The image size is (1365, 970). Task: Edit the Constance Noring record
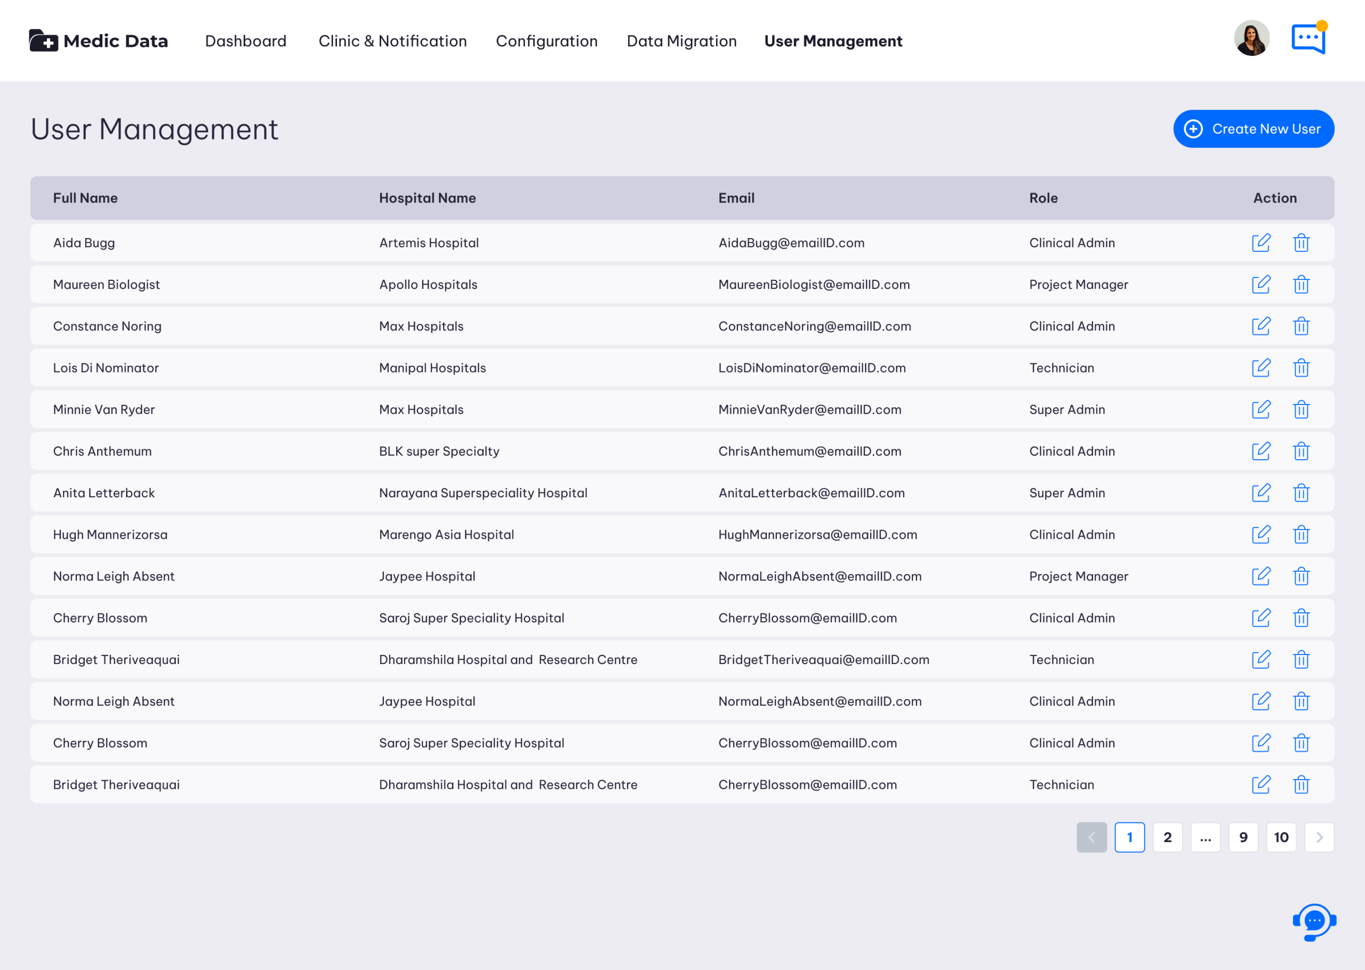pyautogui.click(x=1260, y=326)
